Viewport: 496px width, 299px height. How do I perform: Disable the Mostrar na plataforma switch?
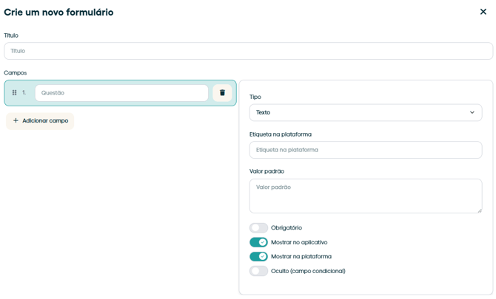(258, 257)
